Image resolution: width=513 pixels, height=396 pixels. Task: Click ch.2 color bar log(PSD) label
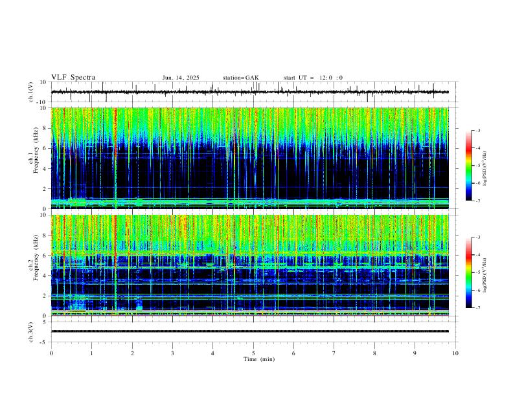click(x=485, y=276)
